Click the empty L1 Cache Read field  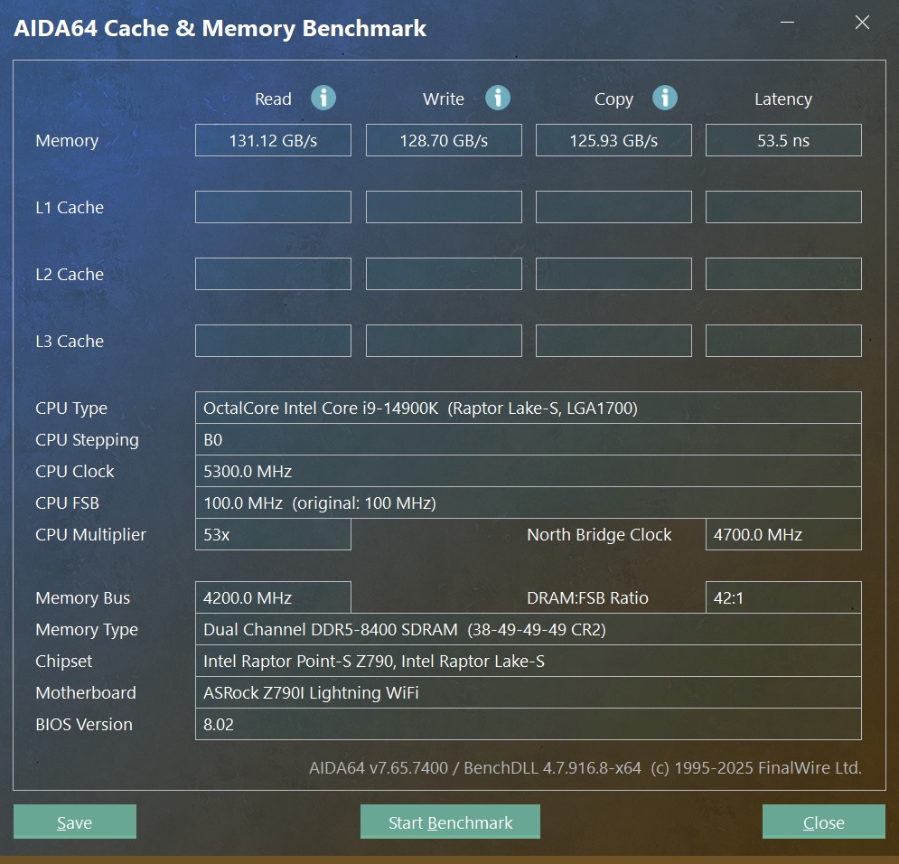click(273, 207)
